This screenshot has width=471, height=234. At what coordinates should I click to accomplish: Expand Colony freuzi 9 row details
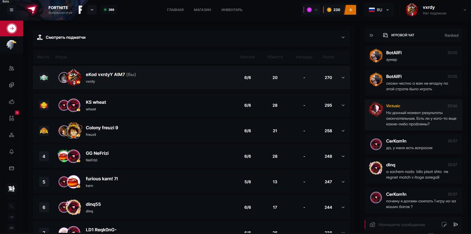(x=343, y=131)
